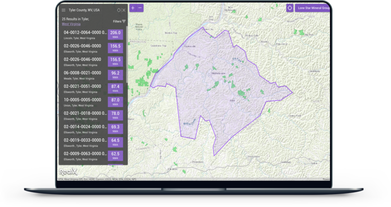Open the hamburger menu beside Tyler County search

tap(64, 10)
